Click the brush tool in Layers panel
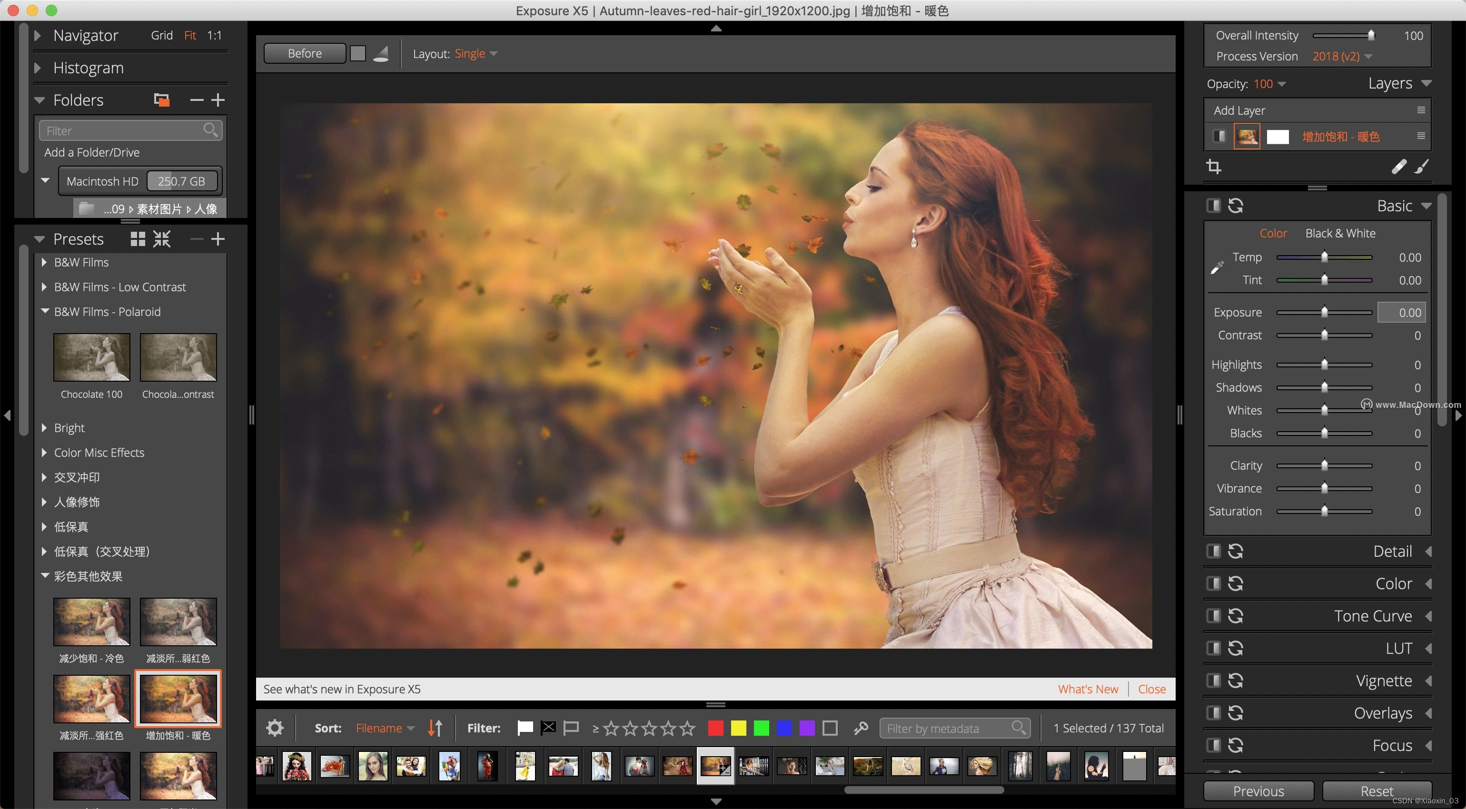This screenshot has width=1466, height=809. (x=1421, y=167)
